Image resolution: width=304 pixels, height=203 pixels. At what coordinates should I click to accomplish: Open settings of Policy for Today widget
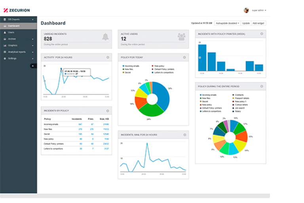point(184,57)
